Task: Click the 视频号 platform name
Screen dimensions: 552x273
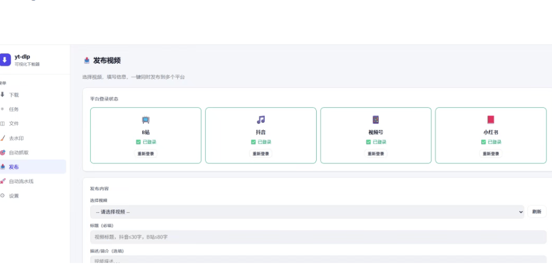Action: click(x=376, y=133)
